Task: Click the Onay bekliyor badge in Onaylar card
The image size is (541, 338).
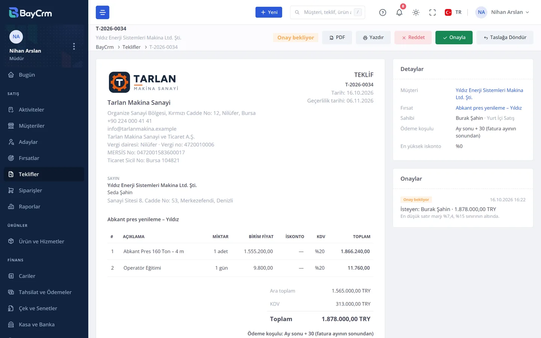Action: (x=416, y=200)
